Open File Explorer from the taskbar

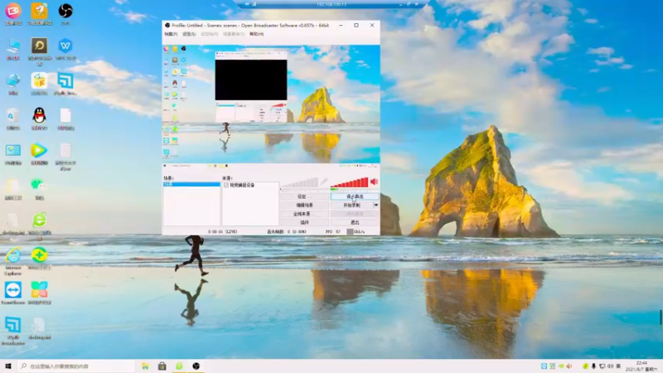tap(145, 366)
